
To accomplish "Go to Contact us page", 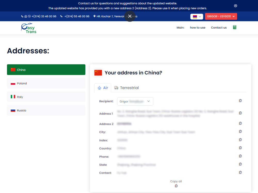I will [x=219, y=28].
